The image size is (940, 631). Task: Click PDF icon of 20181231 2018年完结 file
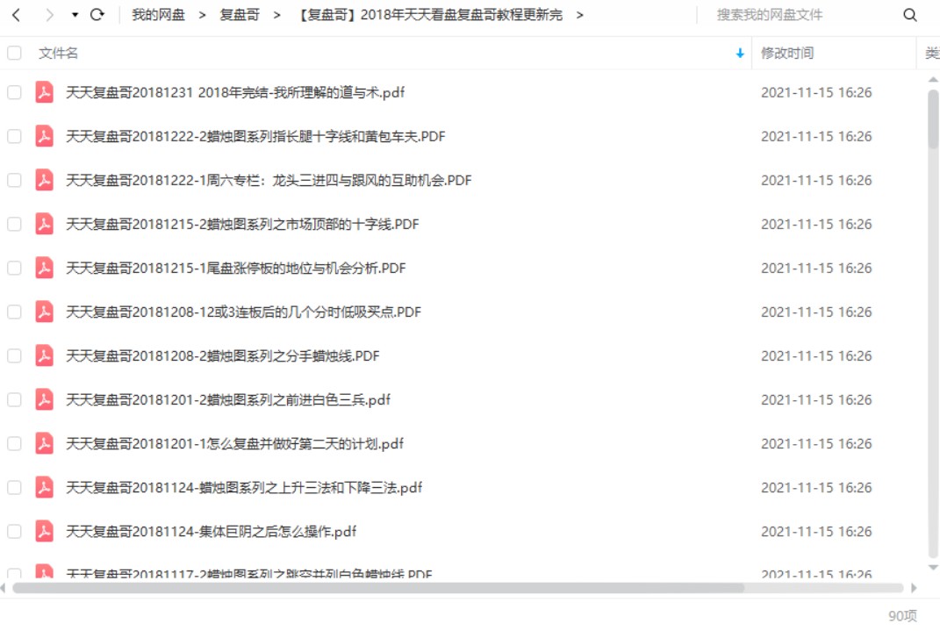44,92
